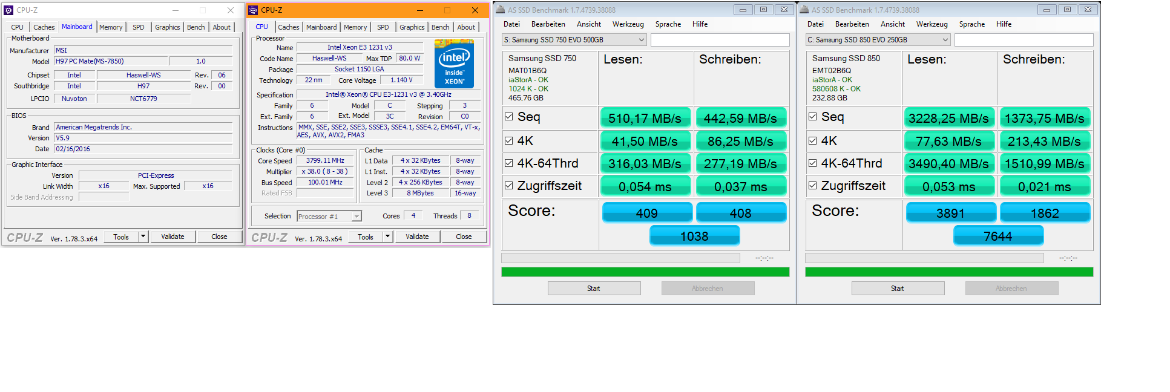Open SPD tab in orange CPU-Z window
1170x392 pixels.
pyautogui.click(x=383, y=27)
